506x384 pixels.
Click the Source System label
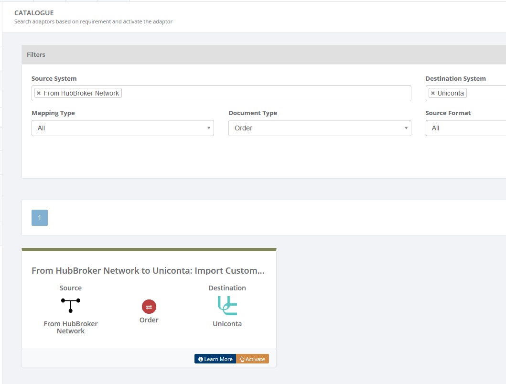click(x=54, y=78)
